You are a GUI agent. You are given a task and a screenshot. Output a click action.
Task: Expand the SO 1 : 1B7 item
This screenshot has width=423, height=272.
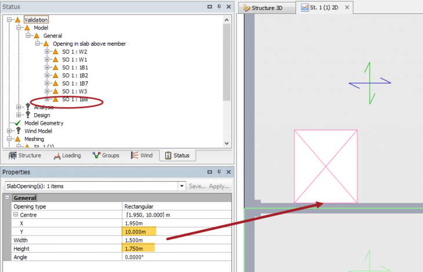47,83
